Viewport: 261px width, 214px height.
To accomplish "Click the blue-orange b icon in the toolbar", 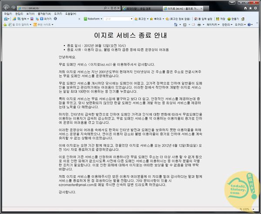I will [x=37, y=19].
